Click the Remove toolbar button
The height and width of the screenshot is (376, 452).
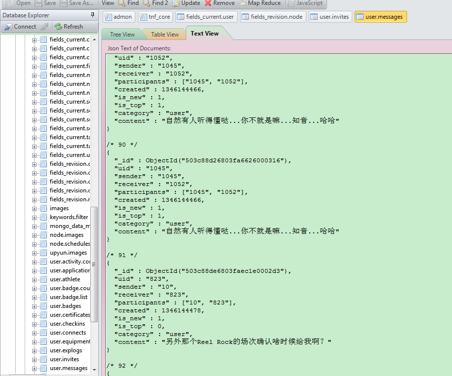(x=220, y=3)
